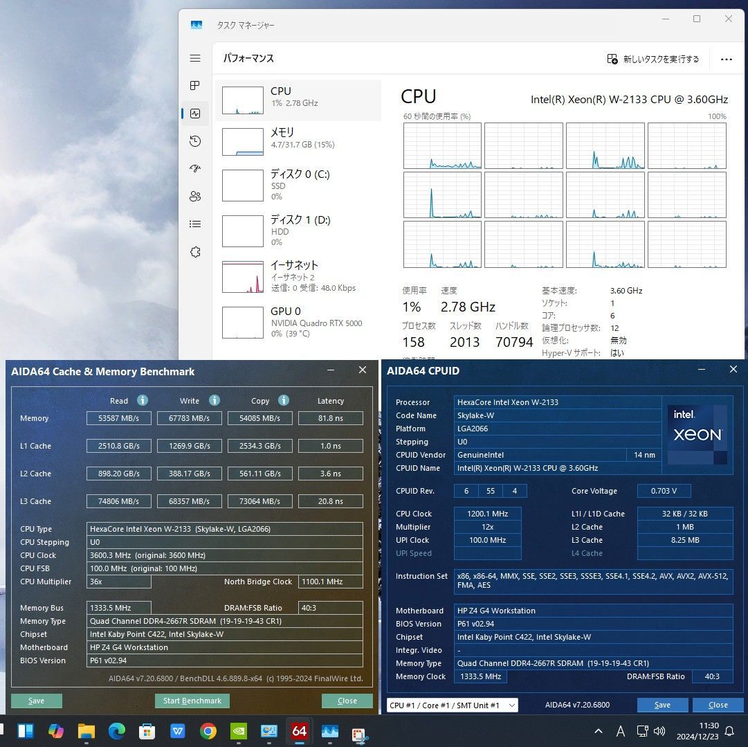
Task: Click Start Benchmark button
Action: pos(192,701)
